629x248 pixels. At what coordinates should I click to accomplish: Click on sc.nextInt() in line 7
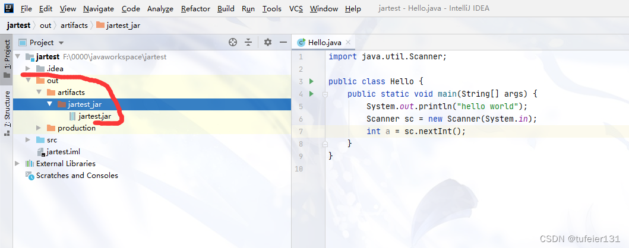pyautogui.click(x=440, y=131)
